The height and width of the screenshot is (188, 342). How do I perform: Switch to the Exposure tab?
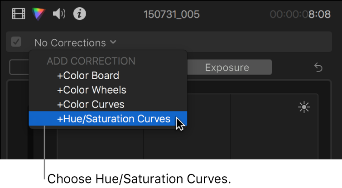(227, 68)
